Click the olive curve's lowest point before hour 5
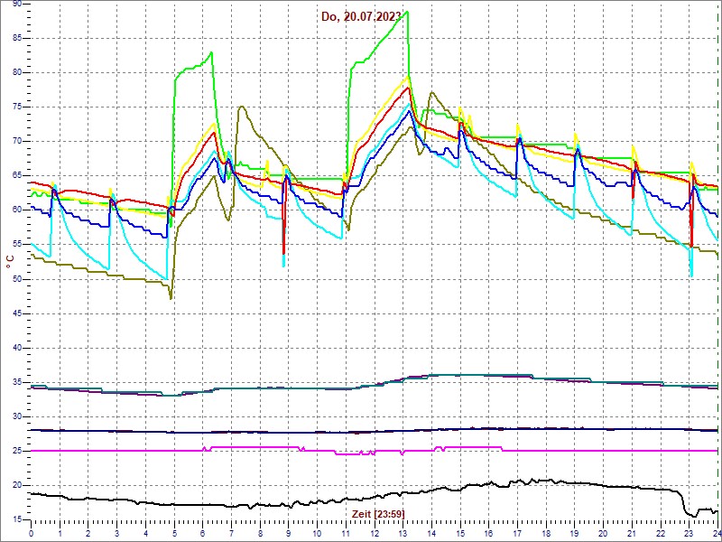The height and width of the screenshot is (542, 722). point(171,297)
